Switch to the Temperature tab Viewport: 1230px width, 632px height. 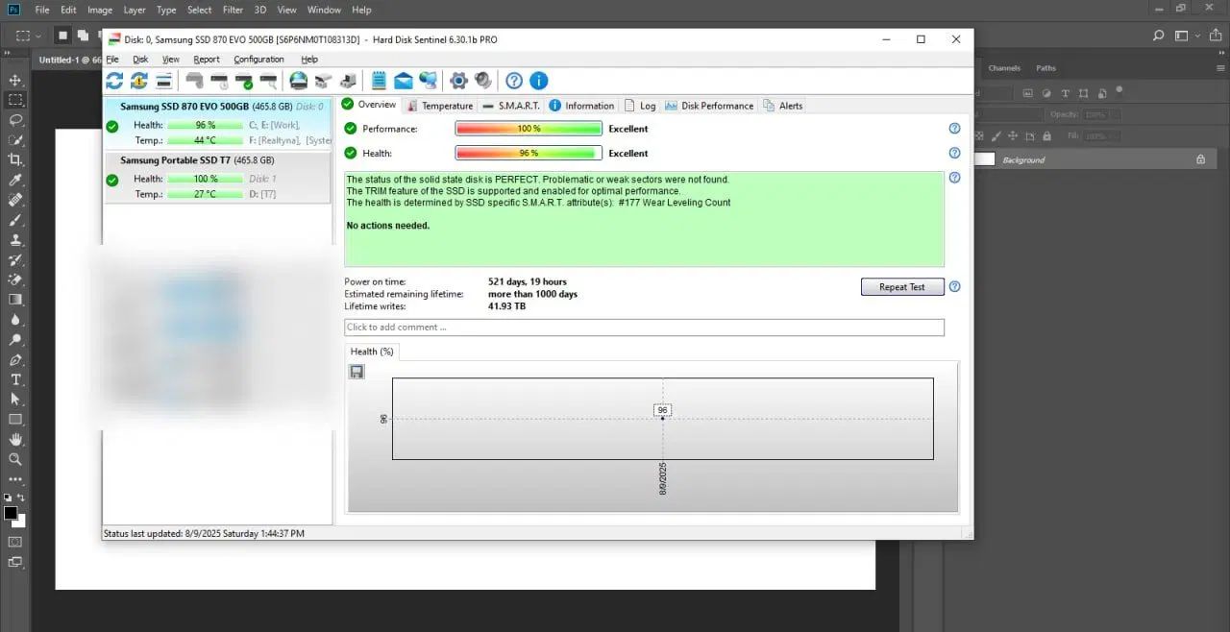pos(439,106)
